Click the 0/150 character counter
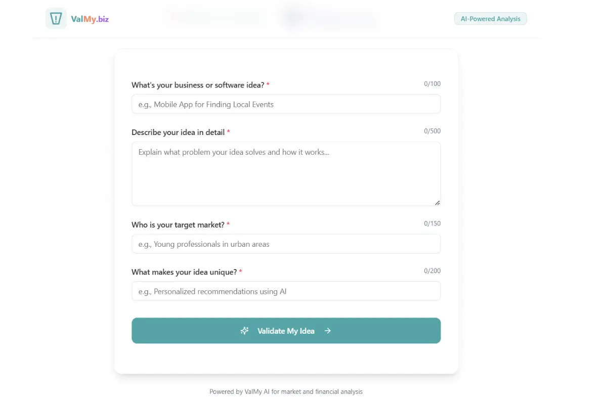Image resolution: width=607 pixels, height=399 pixels. tap(432, 224)
